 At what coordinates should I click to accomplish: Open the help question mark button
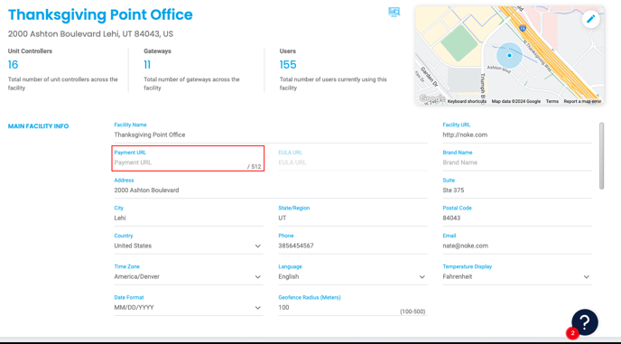585,322
